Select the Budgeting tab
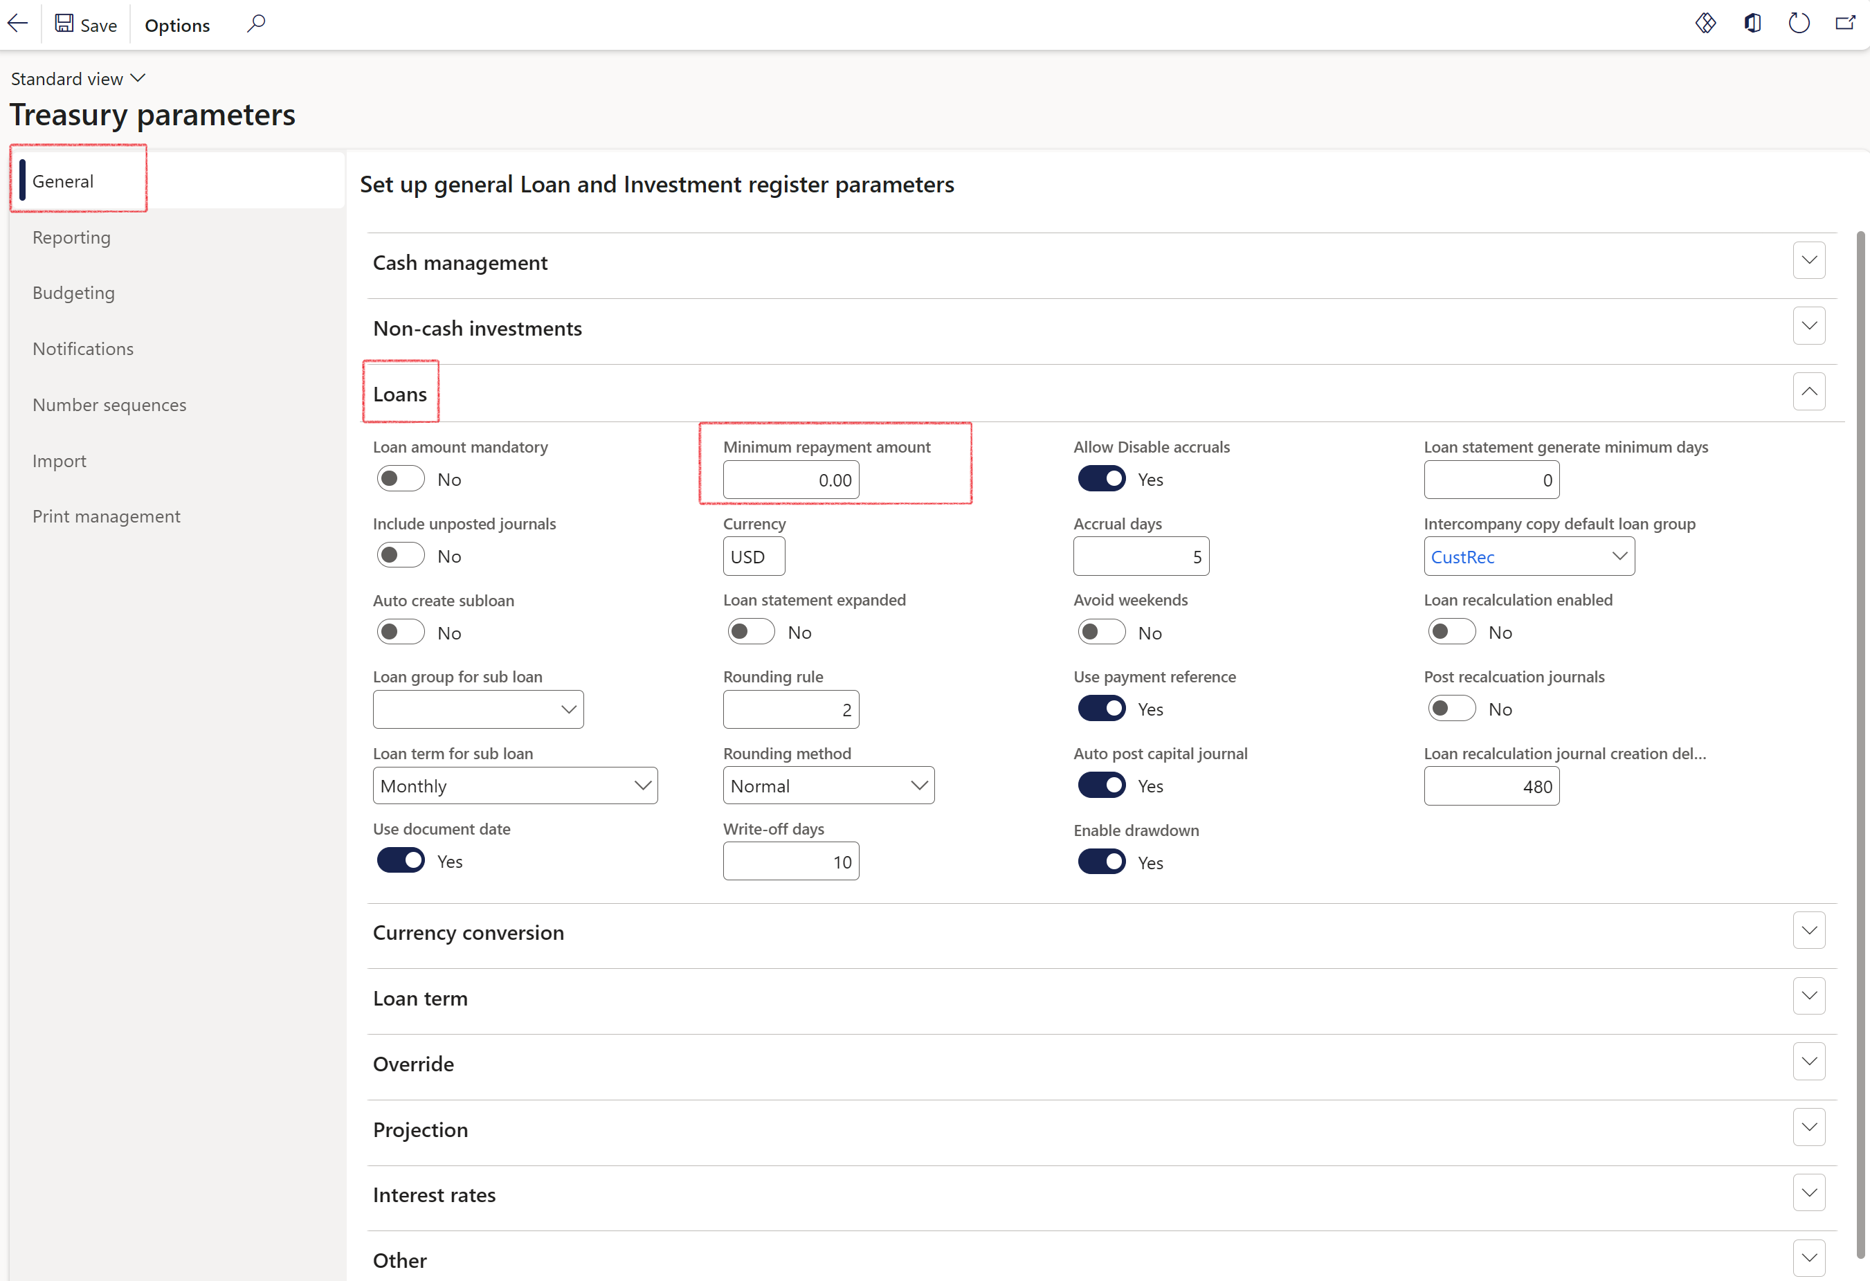1870x1281 pixels. pos(74,293)
